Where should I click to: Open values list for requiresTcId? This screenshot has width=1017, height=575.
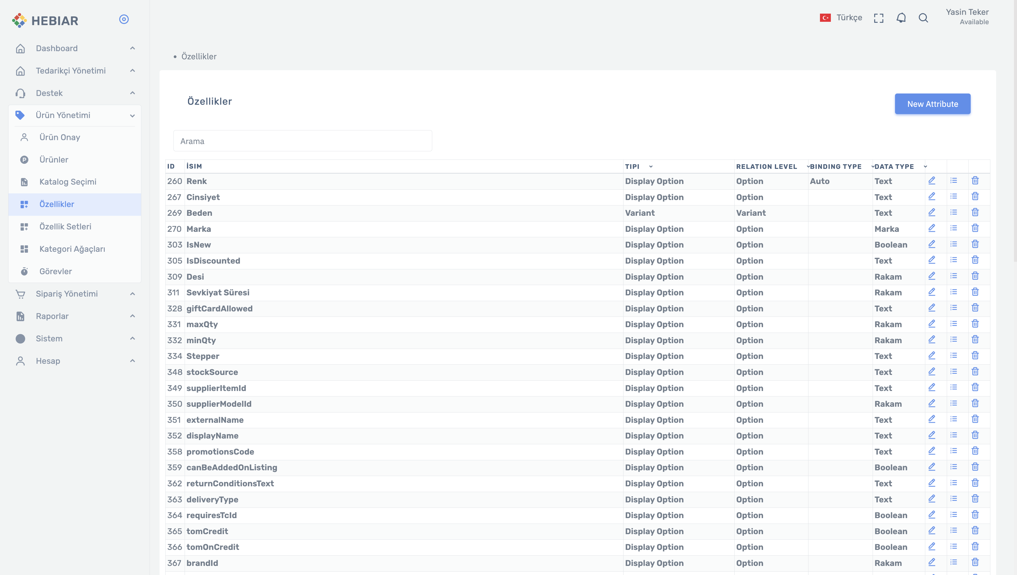953,514
